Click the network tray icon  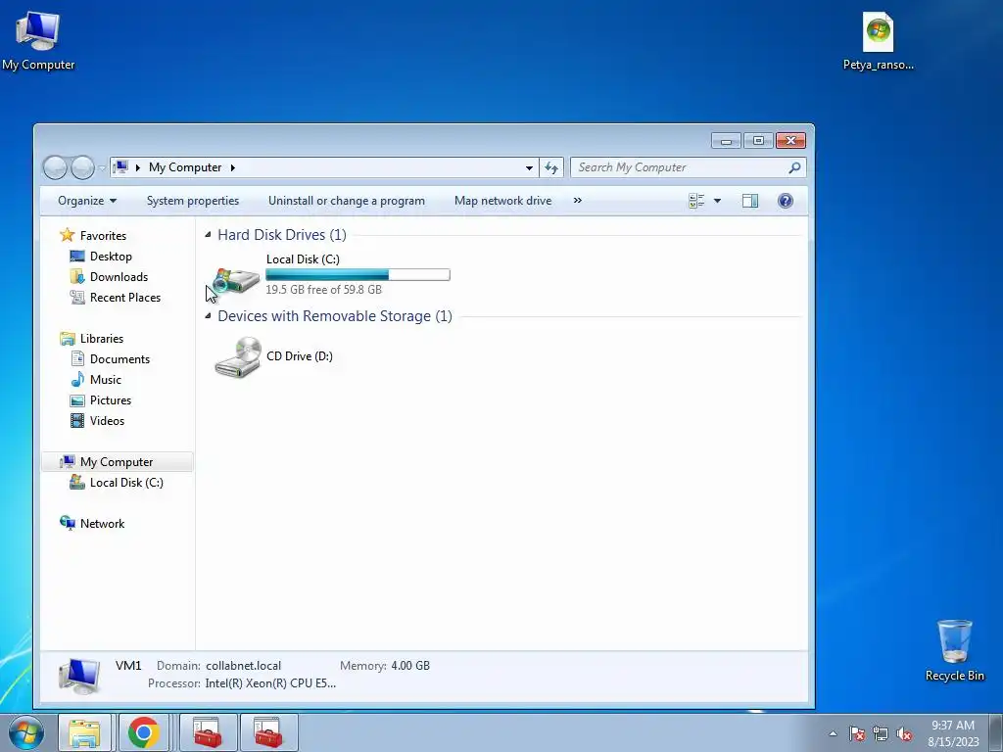(x=881, y=734)
